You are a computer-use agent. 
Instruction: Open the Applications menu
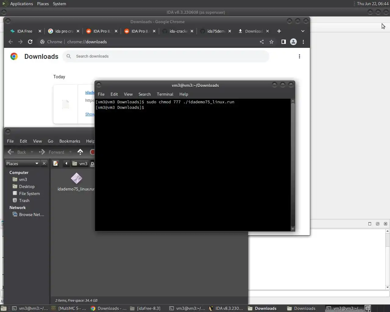[18, 4]
